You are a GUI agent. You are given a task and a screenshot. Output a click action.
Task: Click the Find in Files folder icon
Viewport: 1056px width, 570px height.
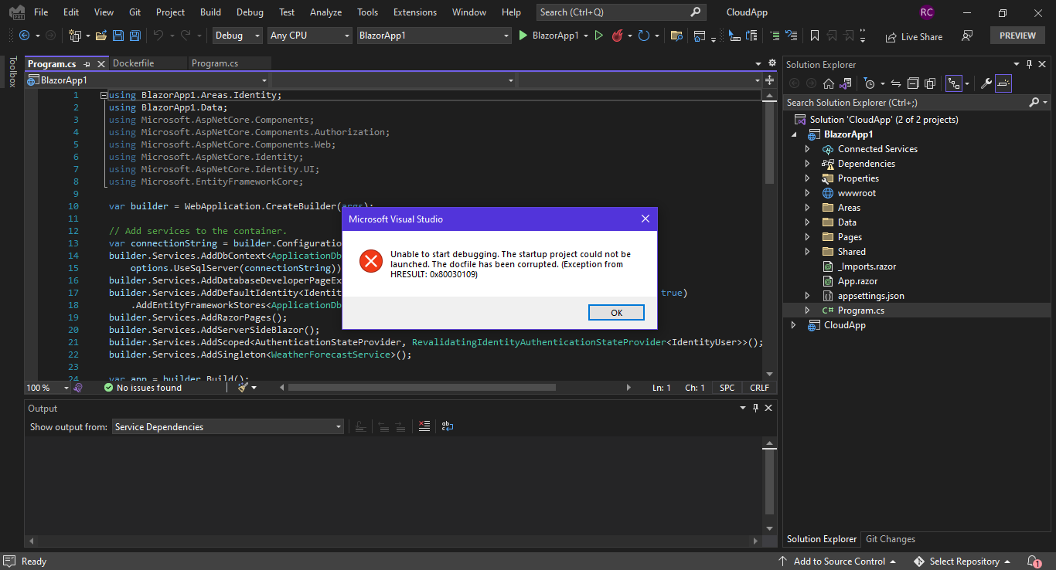click(676, 36)
